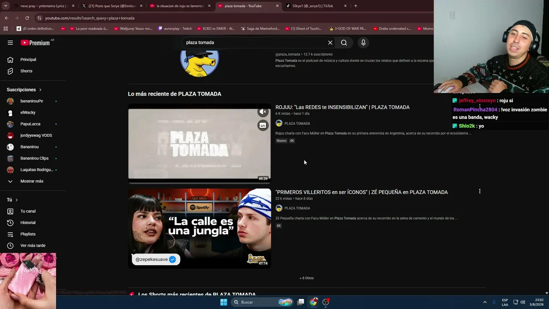The height and width of the screenshot is (309, 549).
Task: Open PRIMEROS VILLERITOS en ser ÍCONOS title
Action: (362, 192)
